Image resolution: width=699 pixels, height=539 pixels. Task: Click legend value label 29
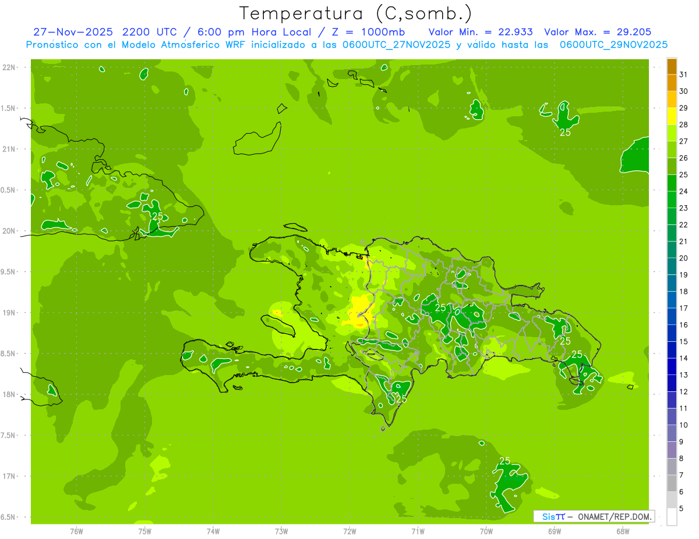pos(683,108)
